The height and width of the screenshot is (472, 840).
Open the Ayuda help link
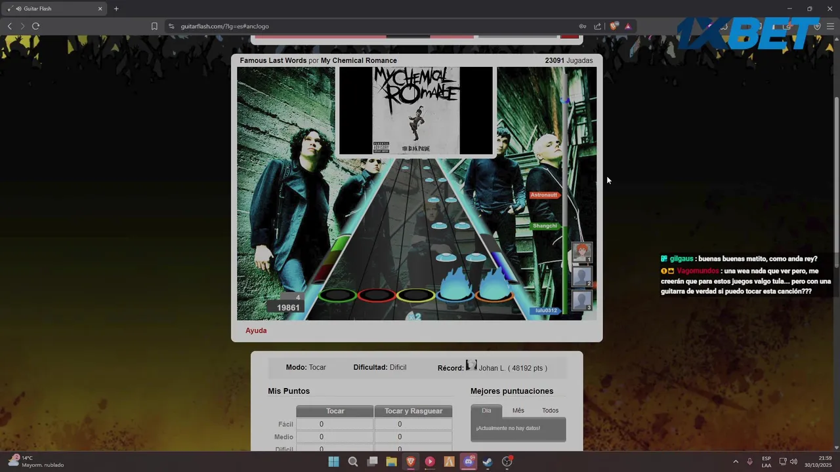[256, 330]
